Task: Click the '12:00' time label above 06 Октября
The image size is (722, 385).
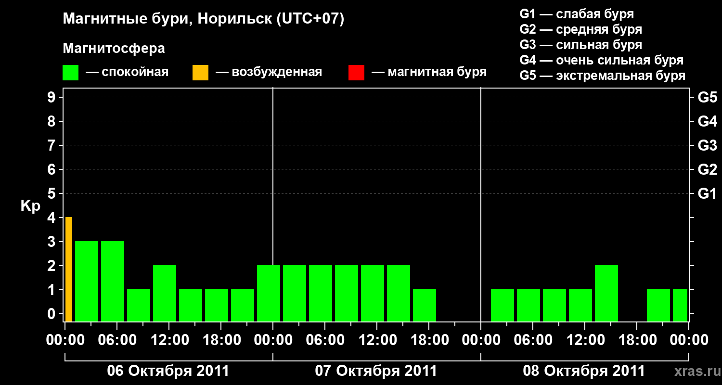Action: click(x=169, y=340)
